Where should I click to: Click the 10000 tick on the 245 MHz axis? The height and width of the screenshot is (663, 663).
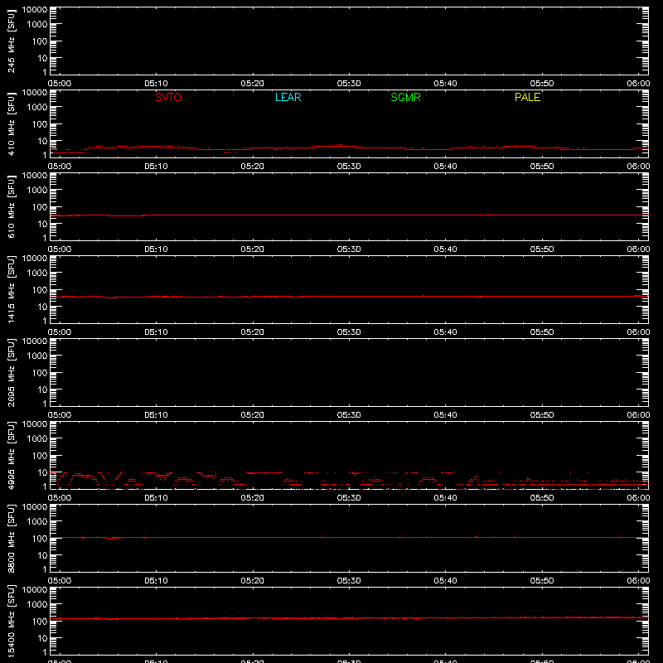[35, 10]
